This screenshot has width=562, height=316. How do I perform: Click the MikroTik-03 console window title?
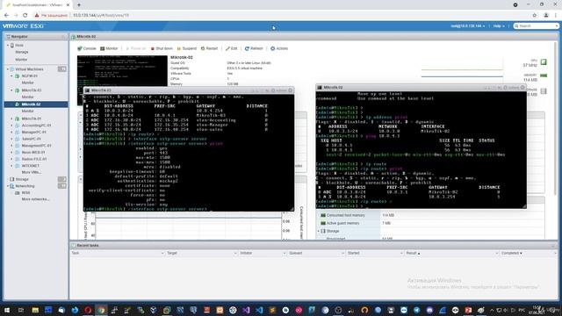(x=101, y=90)
